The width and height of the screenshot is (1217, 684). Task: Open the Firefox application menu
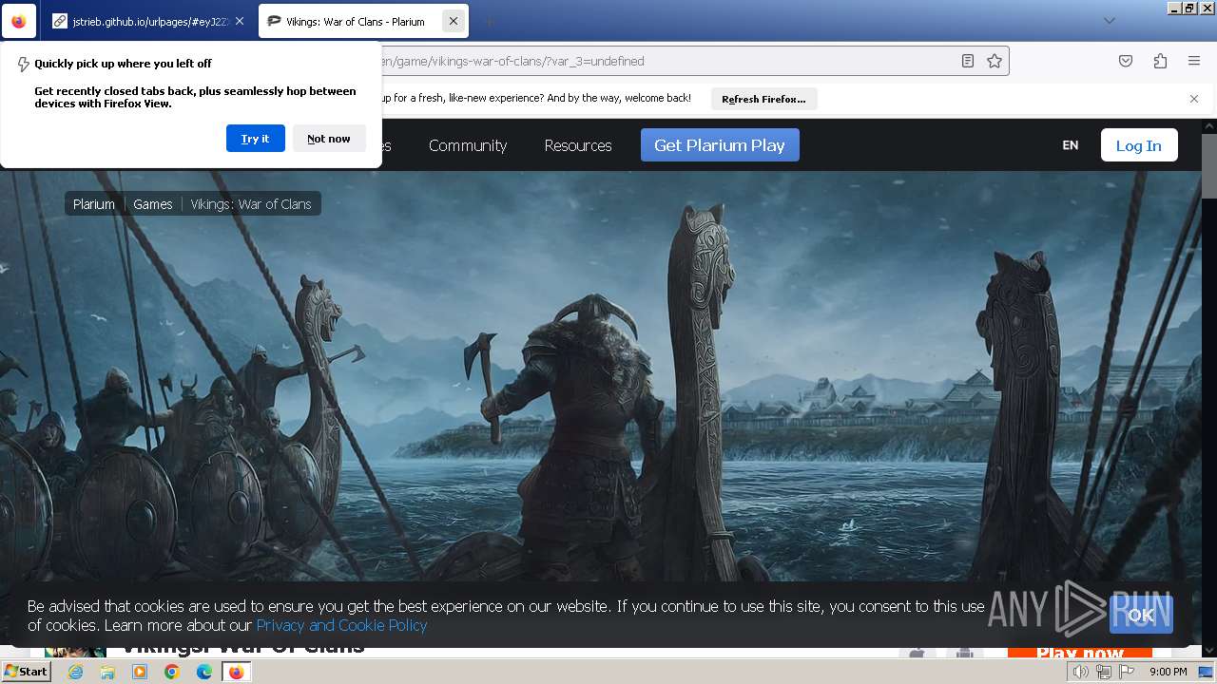pyautogui.click(x=1194, y=61)
